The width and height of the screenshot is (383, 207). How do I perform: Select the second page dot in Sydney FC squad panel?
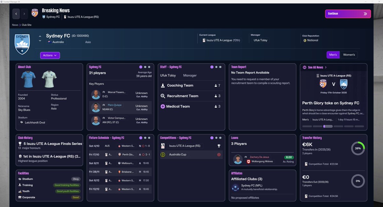point(145,67)
